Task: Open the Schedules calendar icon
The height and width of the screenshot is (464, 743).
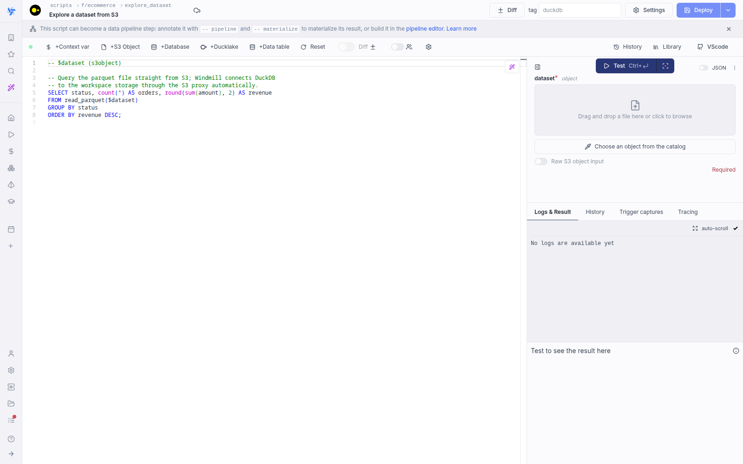Action: pos(11,229)
